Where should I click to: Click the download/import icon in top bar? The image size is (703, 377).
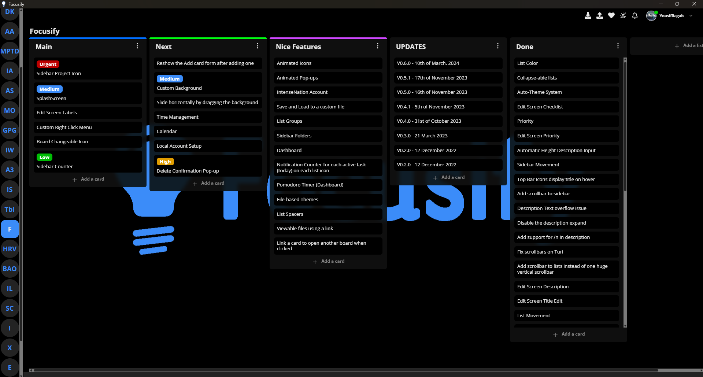tap(588, 15)
